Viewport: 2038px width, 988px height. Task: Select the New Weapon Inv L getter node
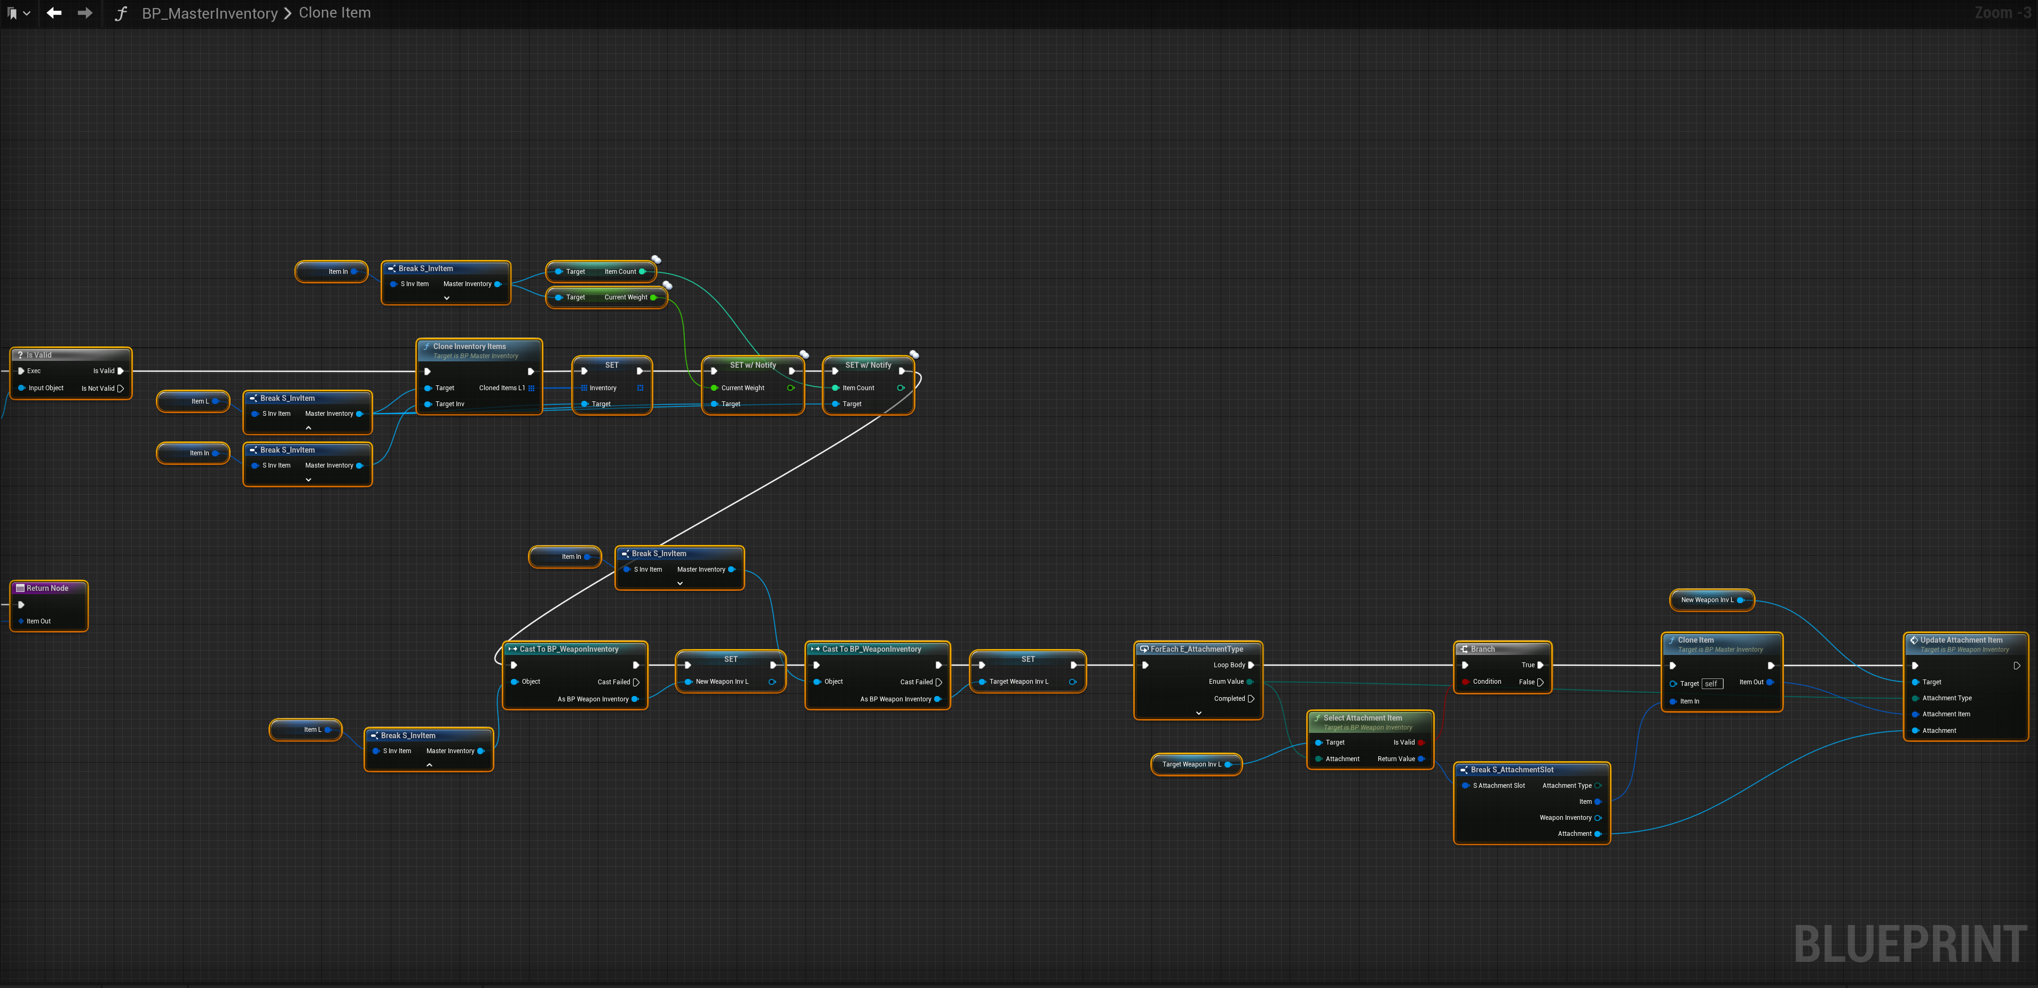coord(1707,599)
